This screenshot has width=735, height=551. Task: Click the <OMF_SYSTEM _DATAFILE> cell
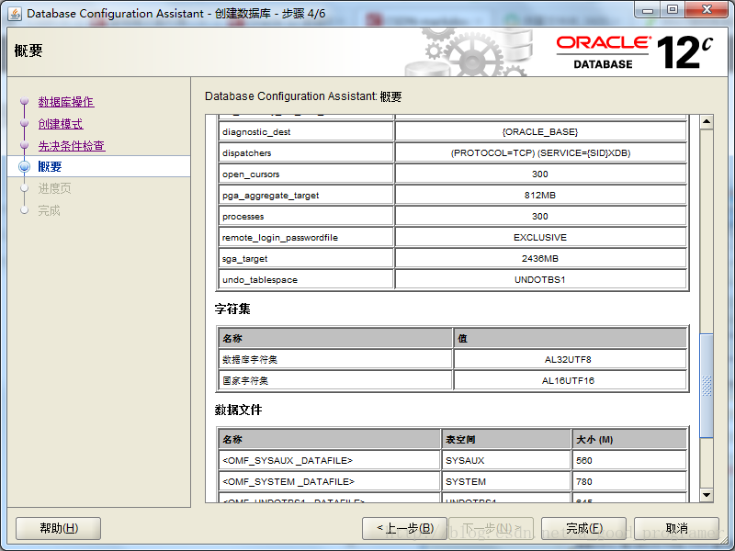[x=329, y=481]
